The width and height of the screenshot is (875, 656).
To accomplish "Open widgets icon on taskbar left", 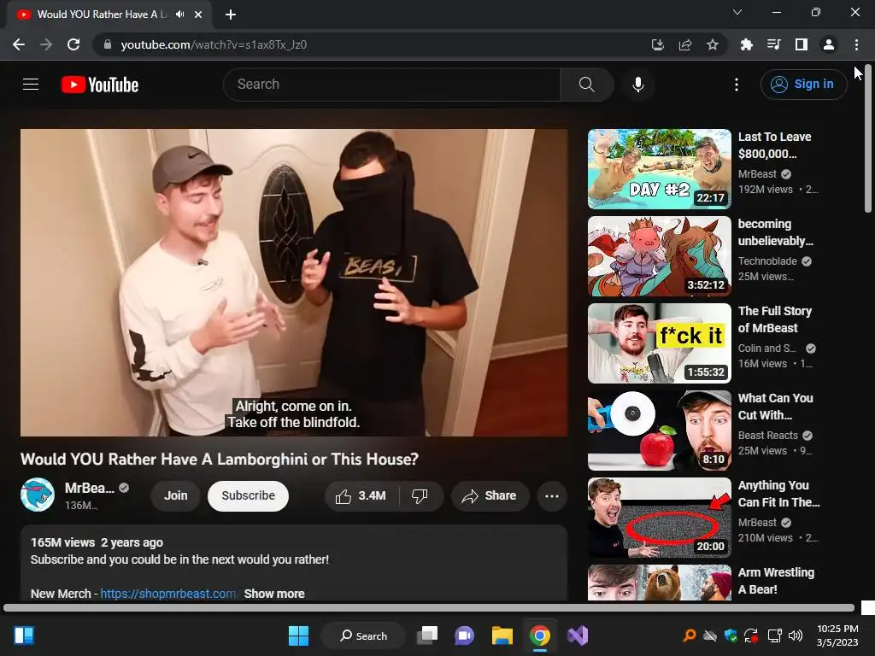I will coord(24,635).
